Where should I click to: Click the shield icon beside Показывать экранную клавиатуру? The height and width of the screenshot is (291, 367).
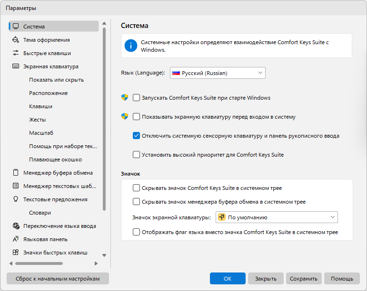coord(125,116)
